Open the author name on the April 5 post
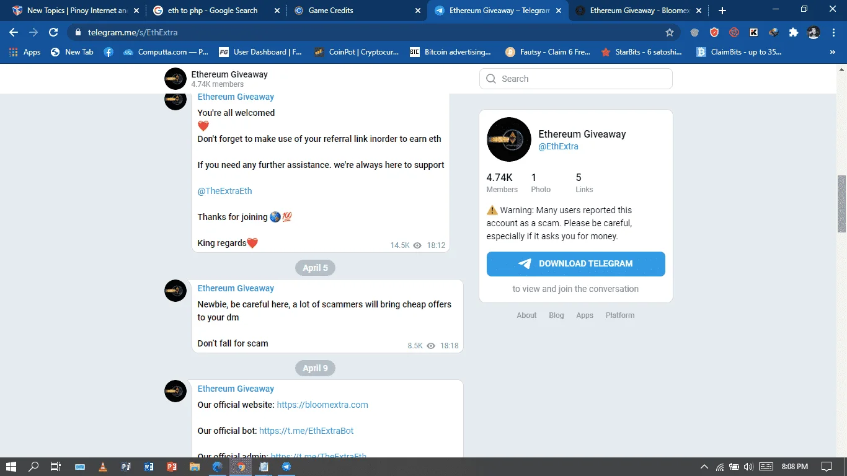Viewport: 847px width, 476px height. click(x=236, y=288)
